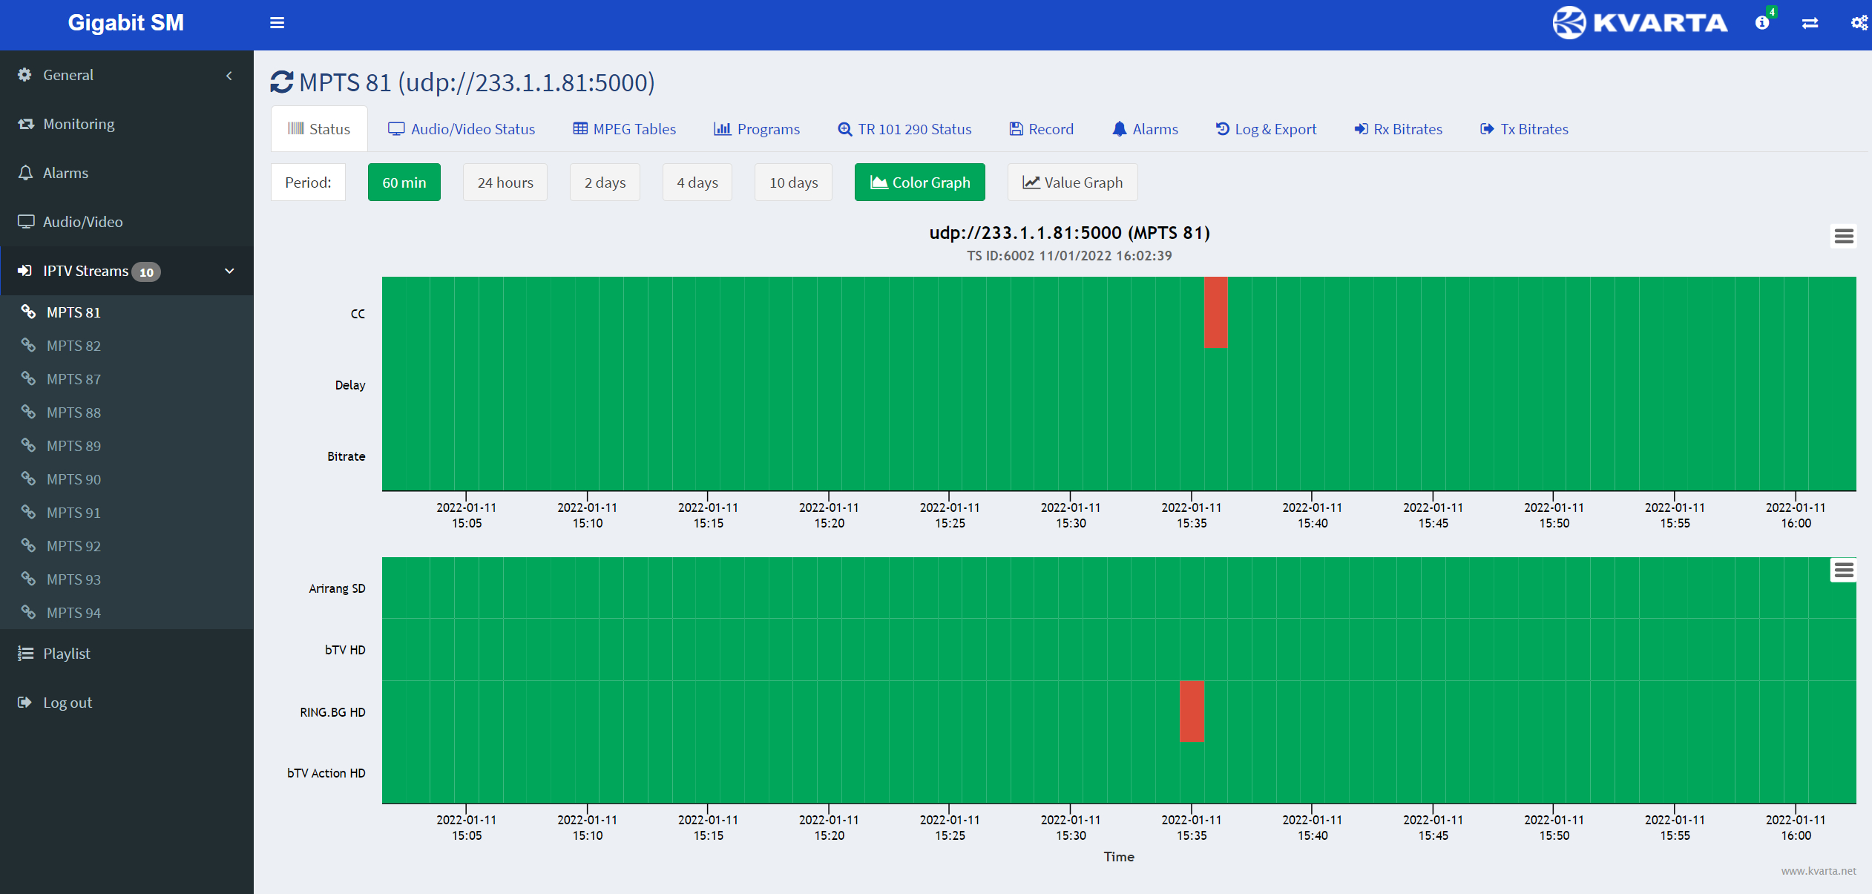Screen dimensions: 1872x894
Task: Switch to Color Graph view
Action: 920,183
